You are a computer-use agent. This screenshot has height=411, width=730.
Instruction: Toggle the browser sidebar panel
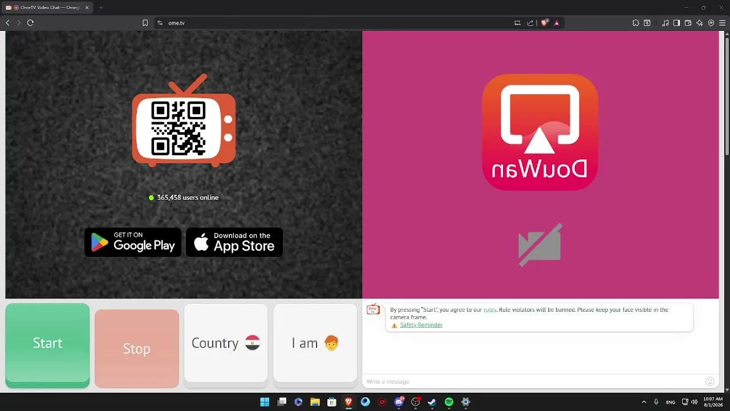coord(676,23)
